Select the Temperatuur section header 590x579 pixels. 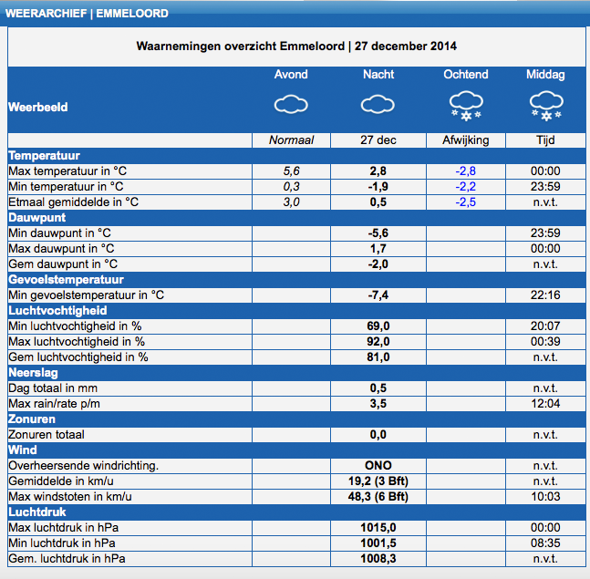pos(44,156)
